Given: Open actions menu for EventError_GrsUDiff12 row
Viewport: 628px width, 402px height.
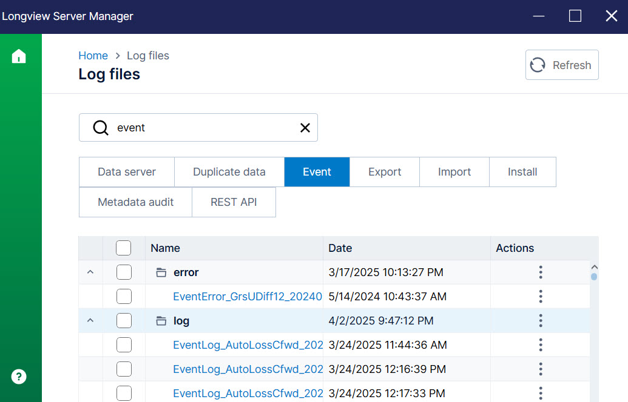Looking at the screenshot, I should pyautogui.click(x=540, y=296).
